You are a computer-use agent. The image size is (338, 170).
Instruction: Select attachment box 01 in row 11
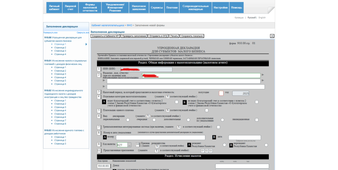(x=203, y=151)
